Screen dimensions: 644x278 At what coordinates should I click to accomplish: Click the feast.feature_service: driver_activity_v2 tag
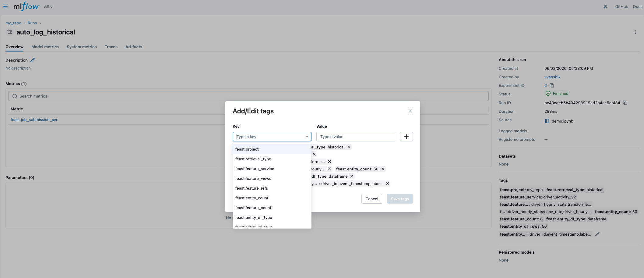pyautogui.click(x=538, y=197)
